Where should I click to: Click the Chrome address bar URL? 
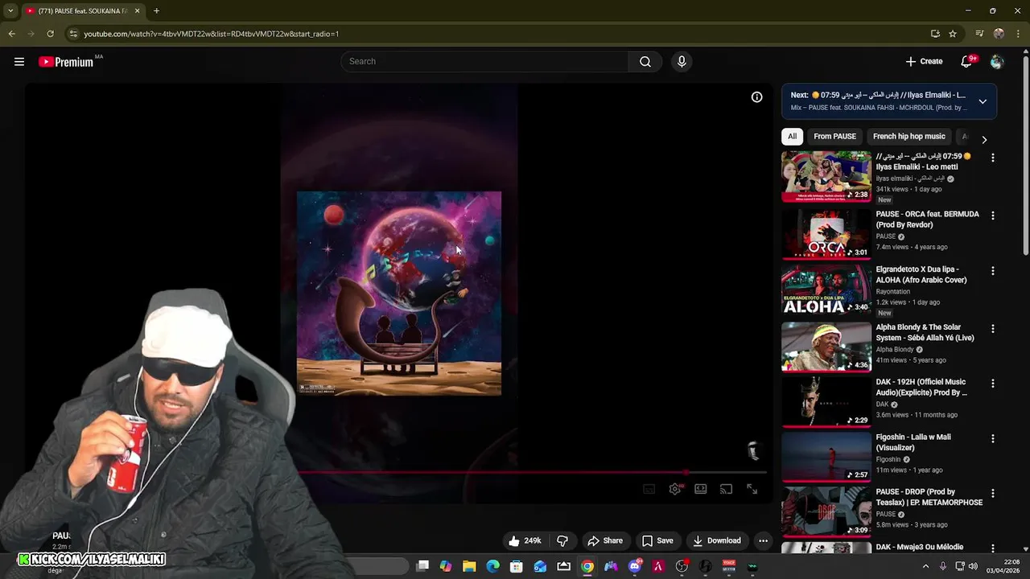pos(211,34)
